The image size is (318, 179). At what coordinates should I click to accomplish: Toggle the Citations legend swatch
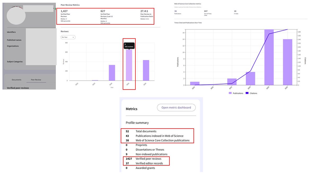247,93
